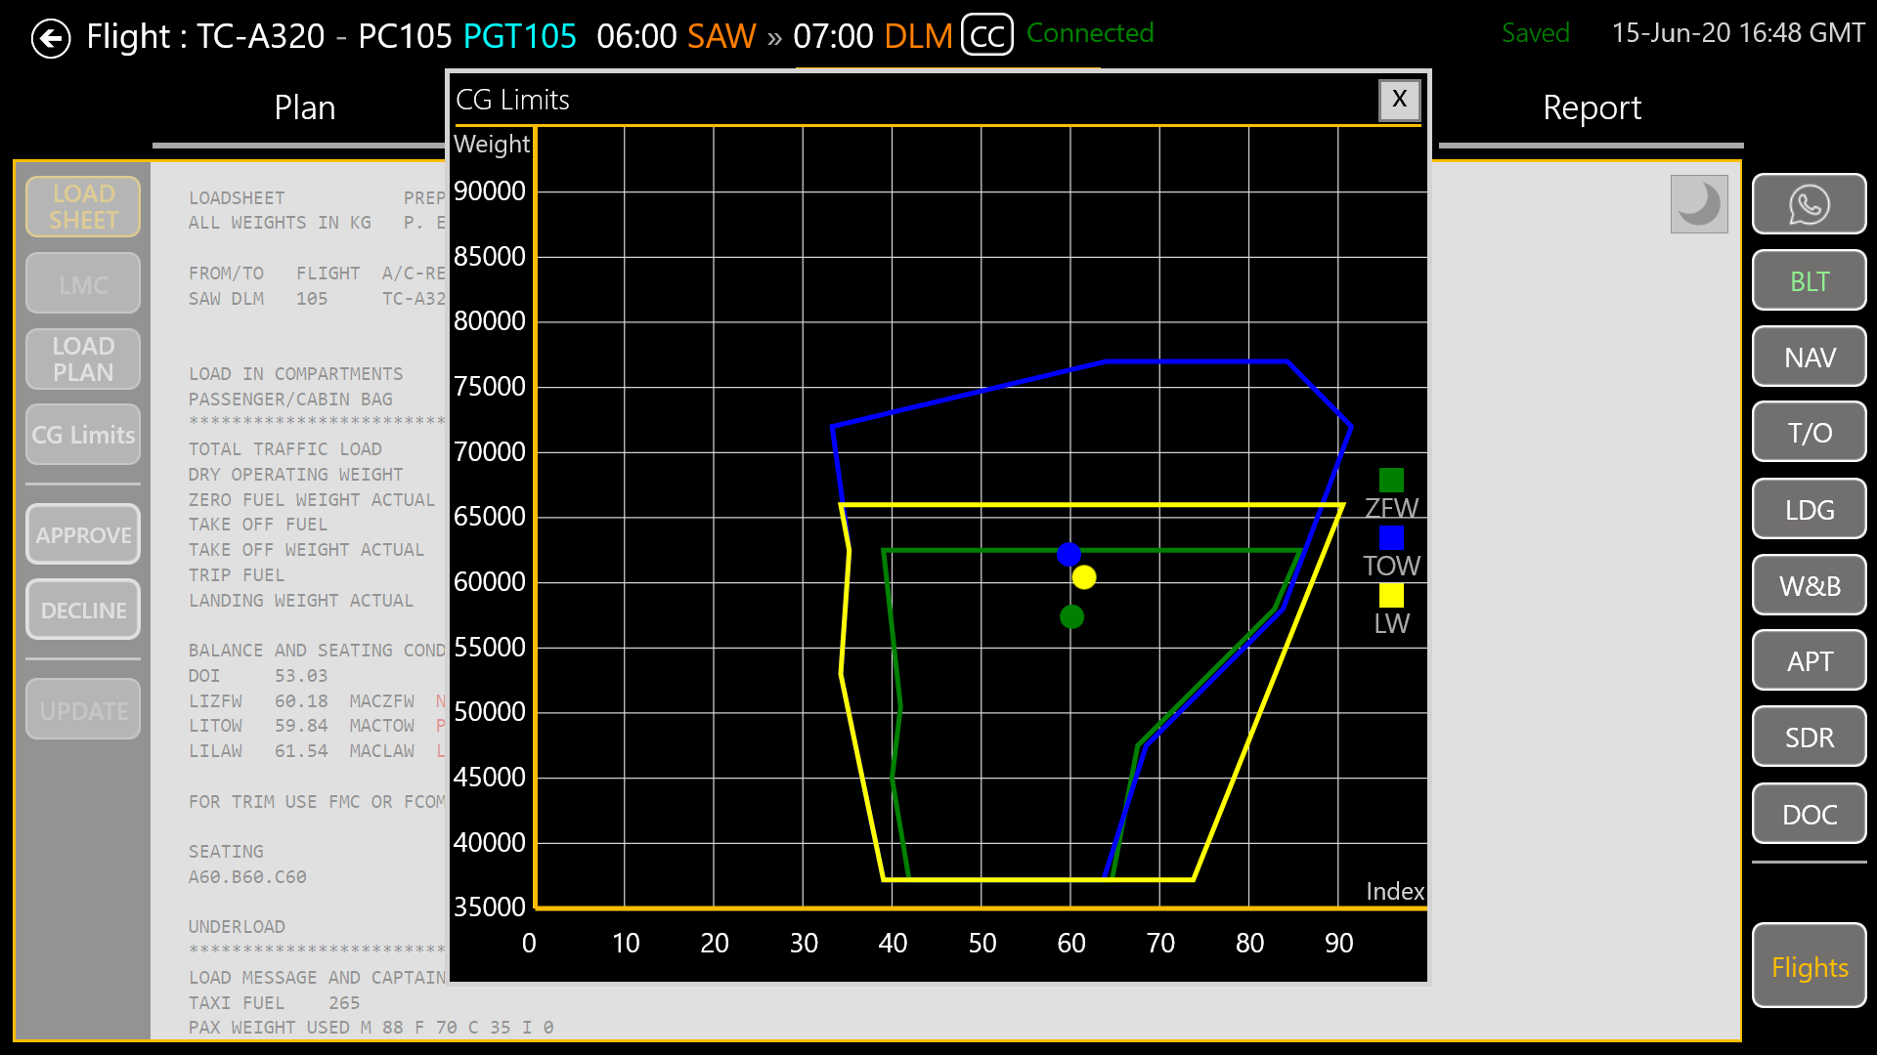The height and width of the screenshot is (1055, 1877).
Task: Click the Saved status text
Action: click(x=1535, y=33)
